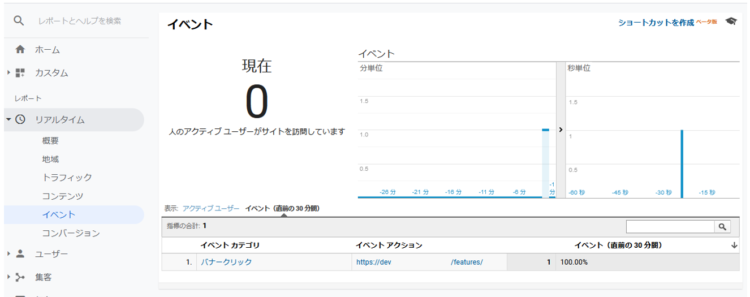Screen dimensions: 750x297
Task: Click the 100.00% value cell
Action: pyautogui.click(x=574, y=262)
